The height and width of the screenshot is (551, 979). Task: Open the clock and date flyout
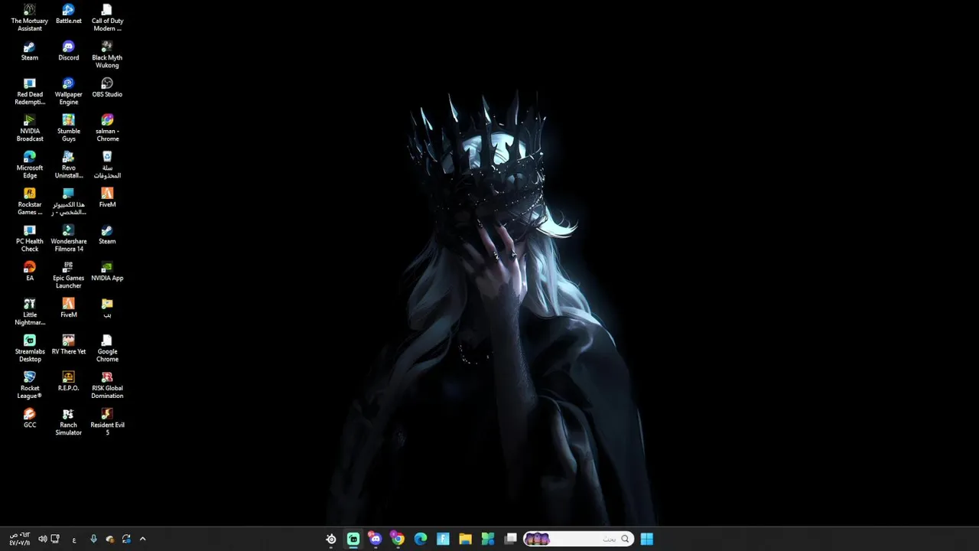click(20, 539)
